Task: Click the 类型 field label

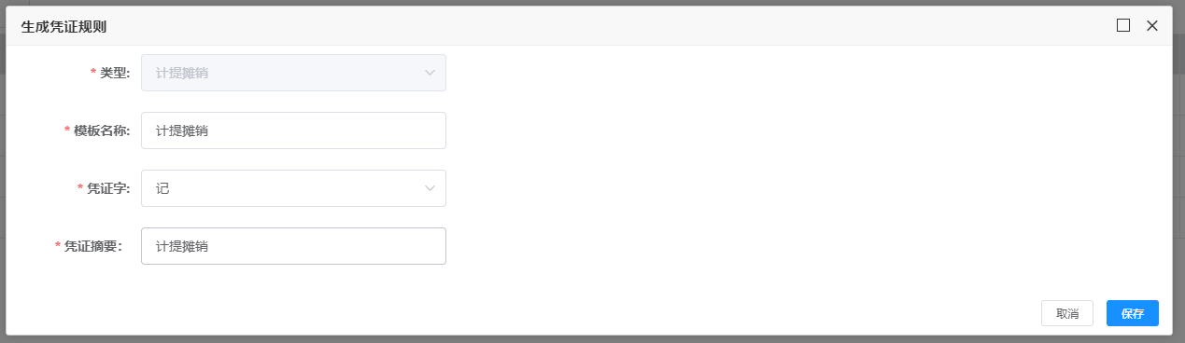Action: pyautogui.click(x=115, y=73)
